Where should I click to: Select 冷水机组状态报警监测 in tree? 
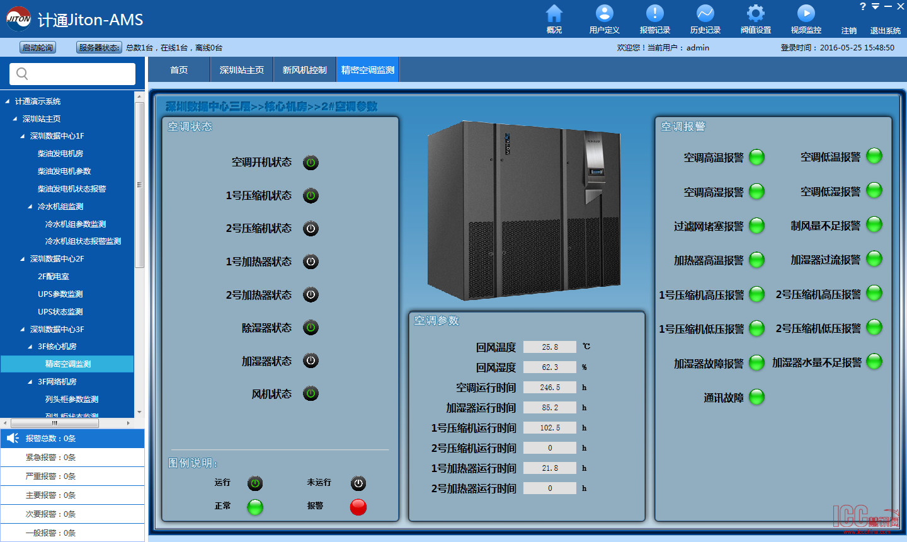tap(83, 241)
